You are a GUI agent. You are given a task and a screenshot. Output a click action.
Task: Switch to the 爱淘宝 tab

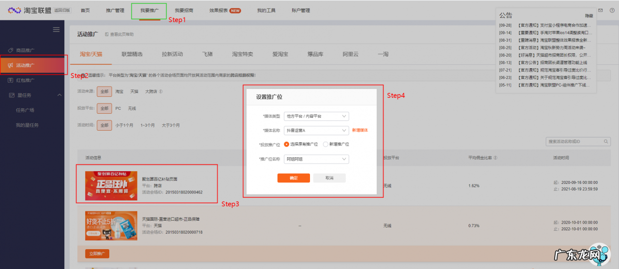[280, 54]
